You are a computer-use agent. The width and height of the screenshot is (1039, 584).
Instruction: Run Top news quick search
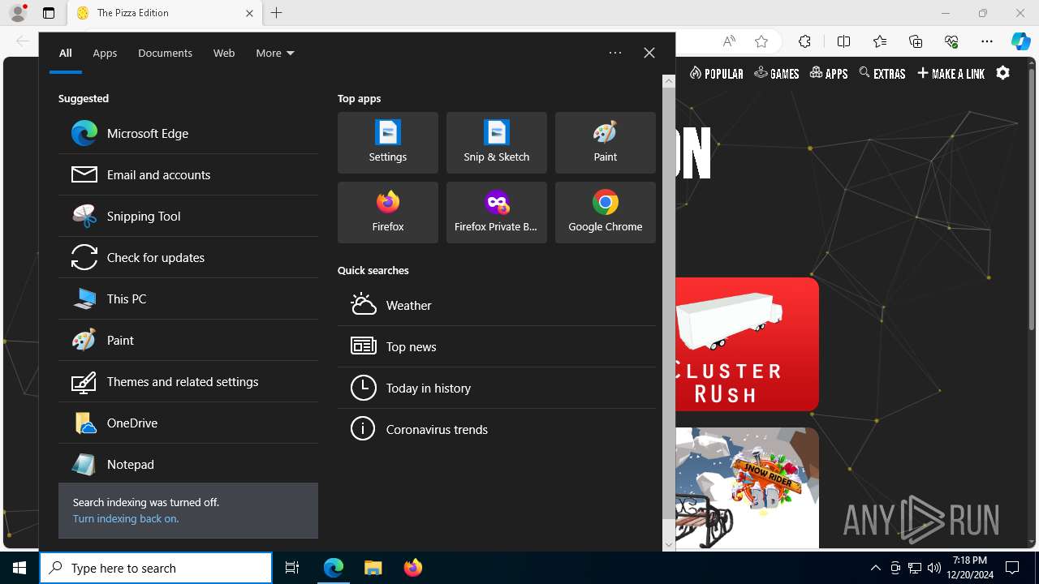tap(497, 346)
